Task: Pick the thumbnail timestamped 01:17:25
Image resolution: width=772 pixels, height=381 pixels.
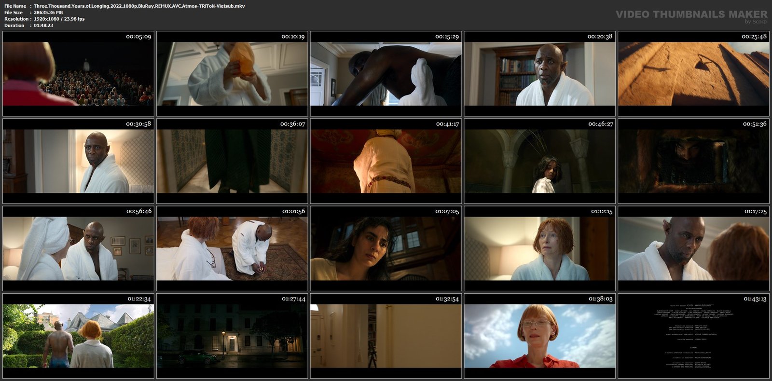Action: click(694, 248)
